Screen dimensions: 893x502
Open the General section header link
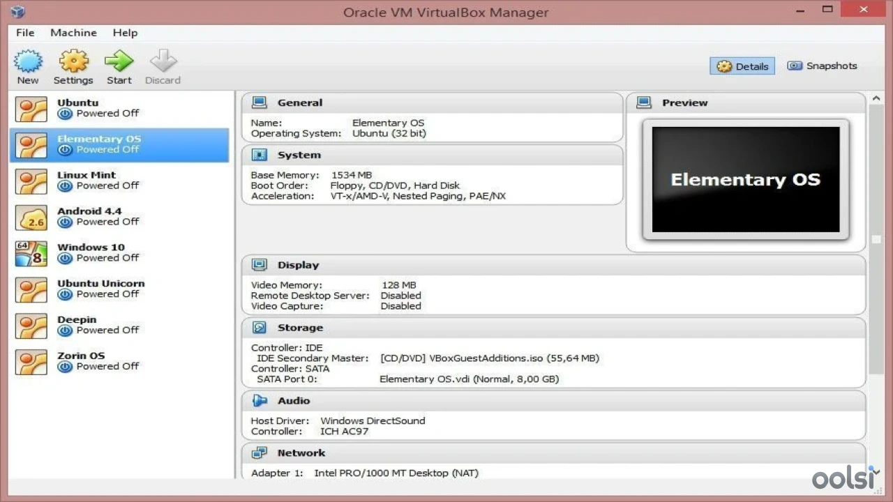300,102
